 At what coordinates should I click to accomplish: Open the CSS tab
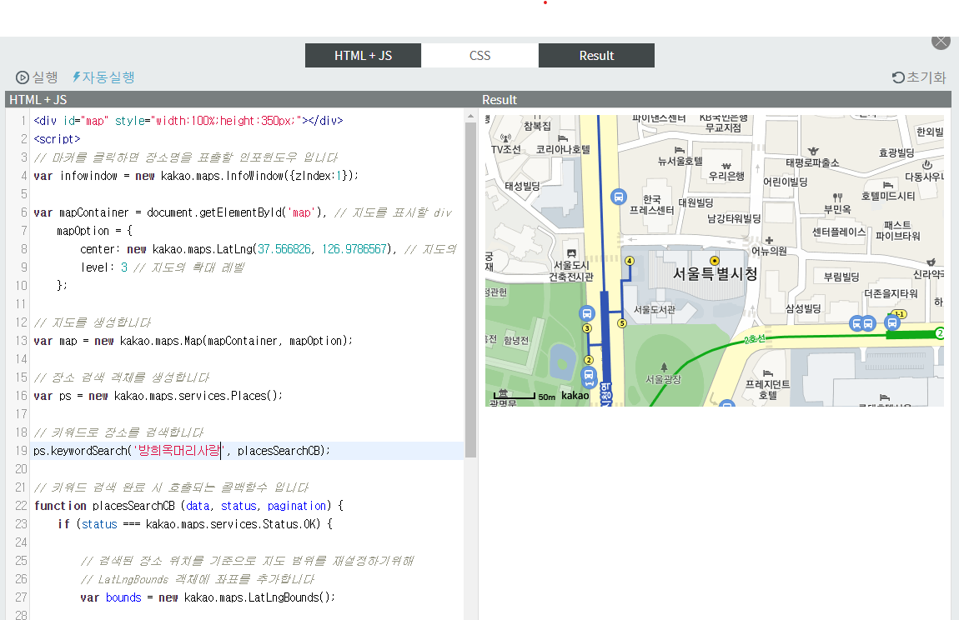coord(479,56)
